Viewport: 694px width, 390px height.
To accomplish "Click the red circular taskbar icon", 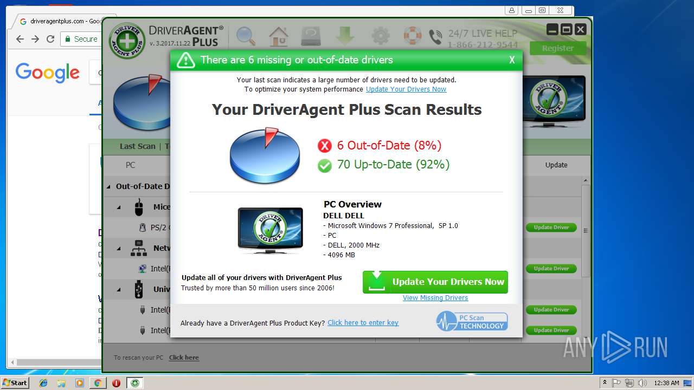I will [x=116, y=383].
